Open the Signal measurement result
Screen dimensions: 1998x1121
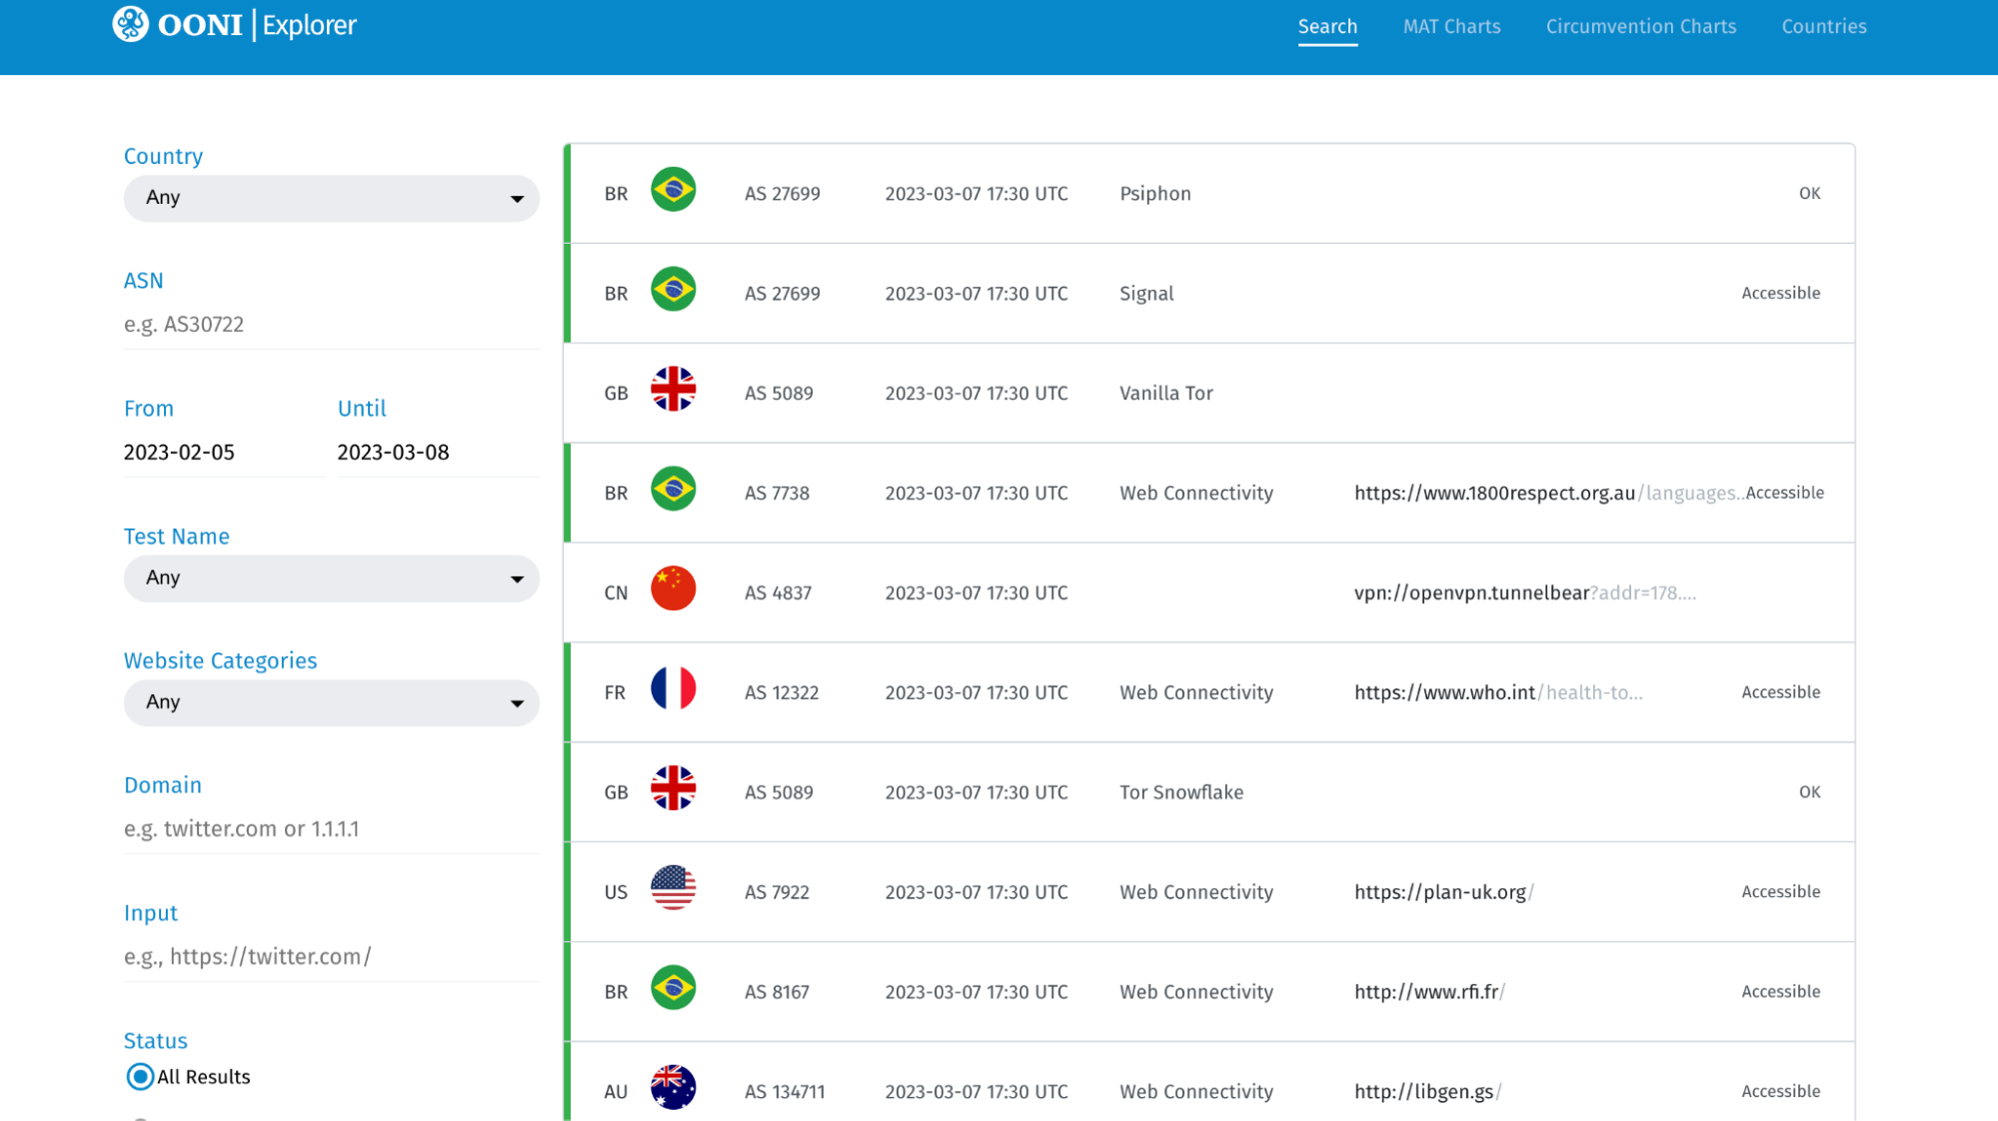(x=1146, y=294)
